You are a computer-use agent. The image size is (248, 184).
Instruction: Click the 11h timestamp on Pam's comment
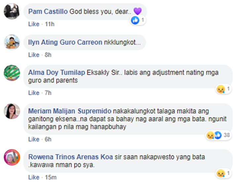click(50, 24)
